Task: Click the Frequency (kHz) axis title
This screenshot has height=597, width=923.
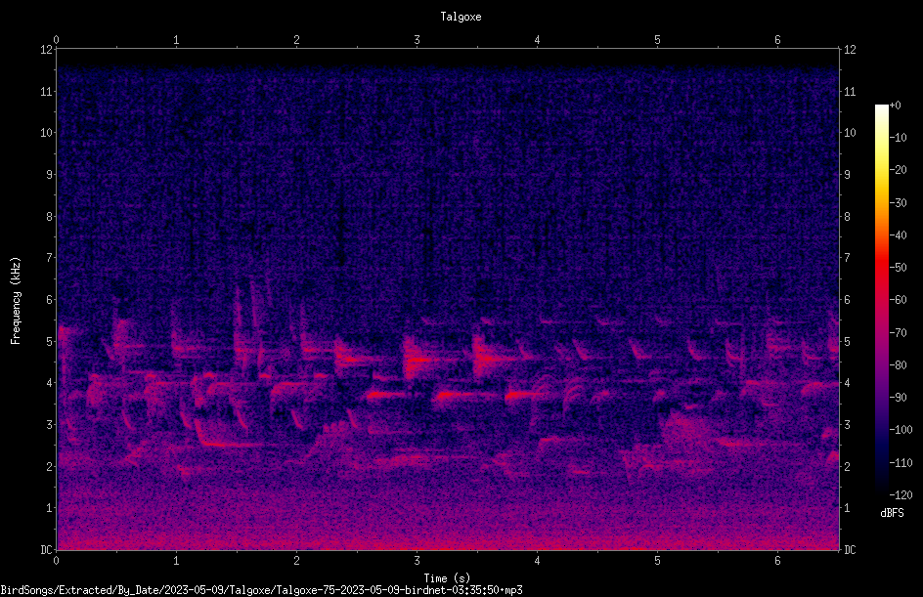Action: (16, 300)
